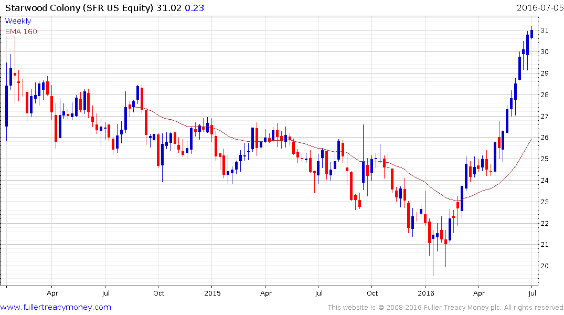
Task: Click the 22 price axis label
Action: pos(545,223)
